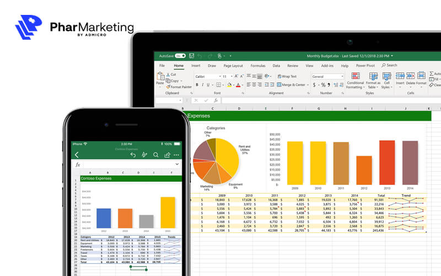
Task: Switch to the Insert ribbon tab
Action: pos(196,66)
